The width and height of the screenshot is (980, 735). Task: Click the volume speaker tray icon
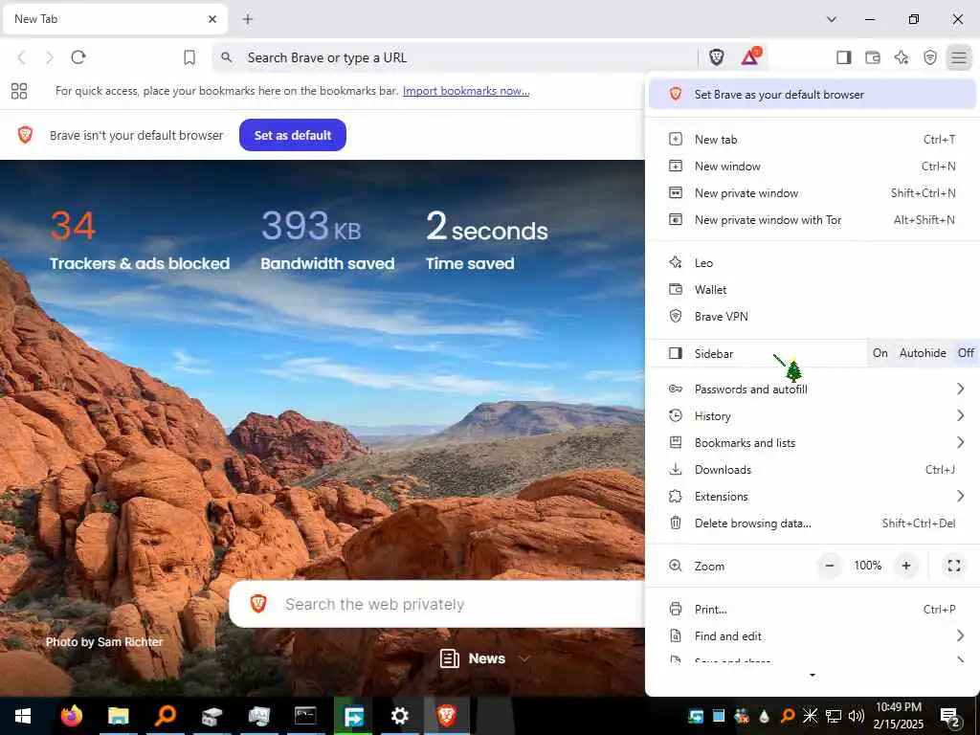click(x=857, y=716)
